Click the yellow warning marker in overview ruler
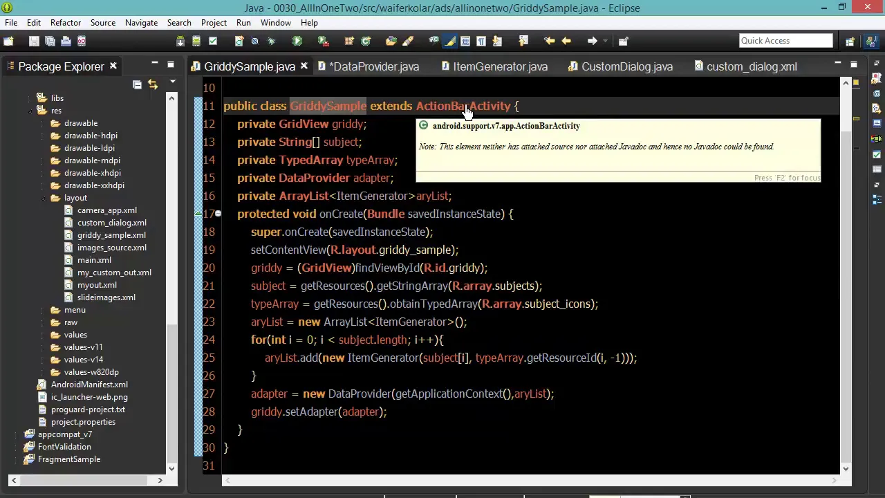 coord(856,119)
